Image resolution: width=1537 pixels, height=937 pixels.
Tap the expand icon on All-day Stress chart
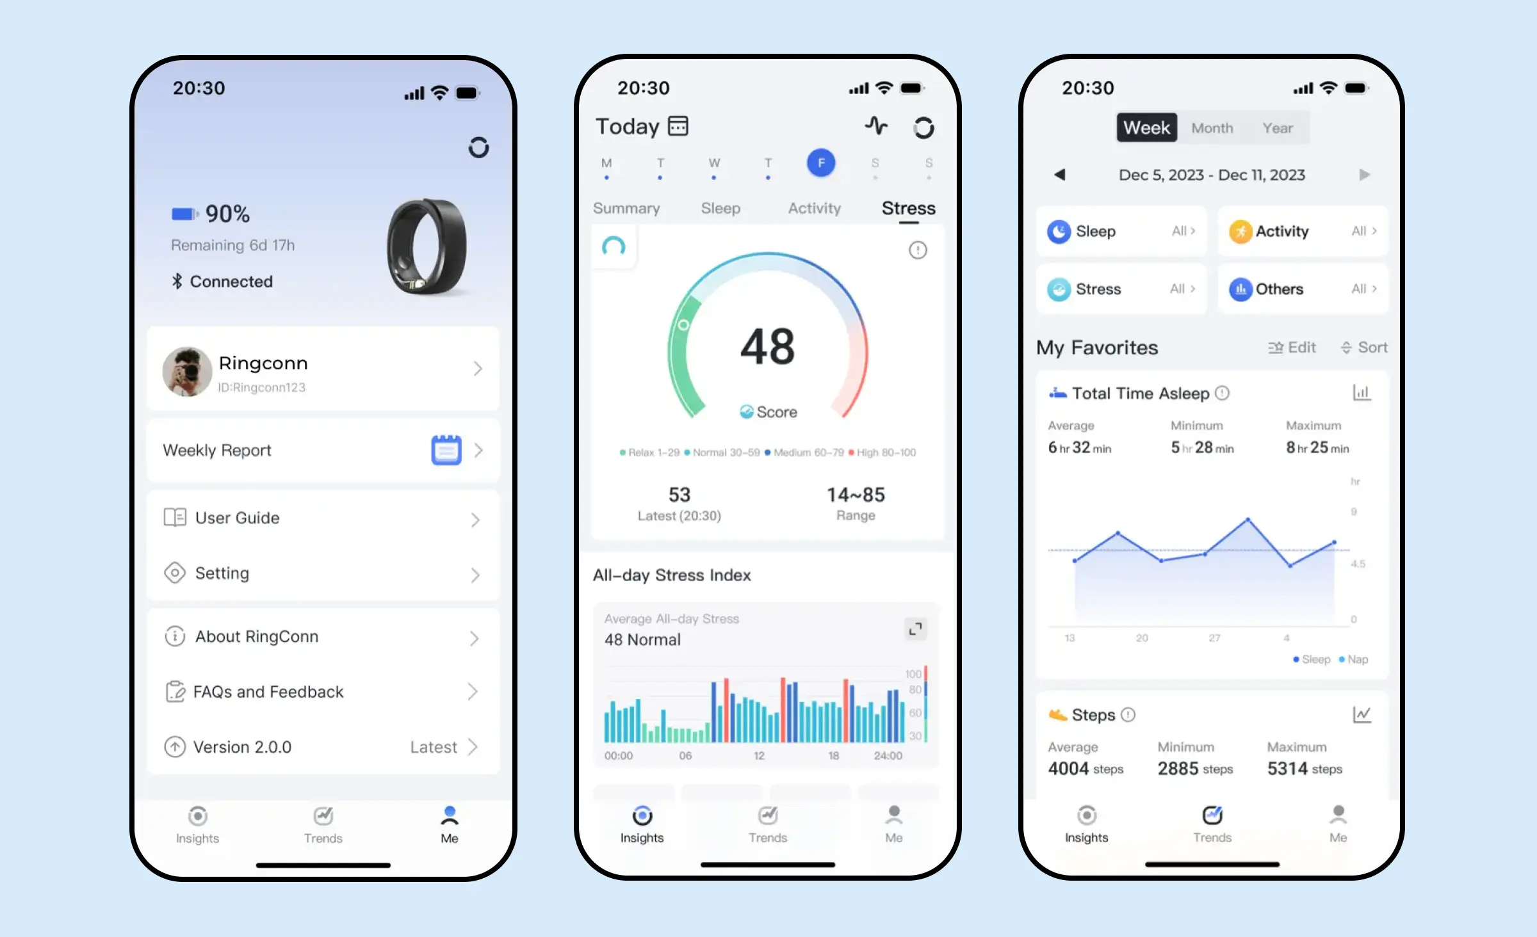(916, 629)
